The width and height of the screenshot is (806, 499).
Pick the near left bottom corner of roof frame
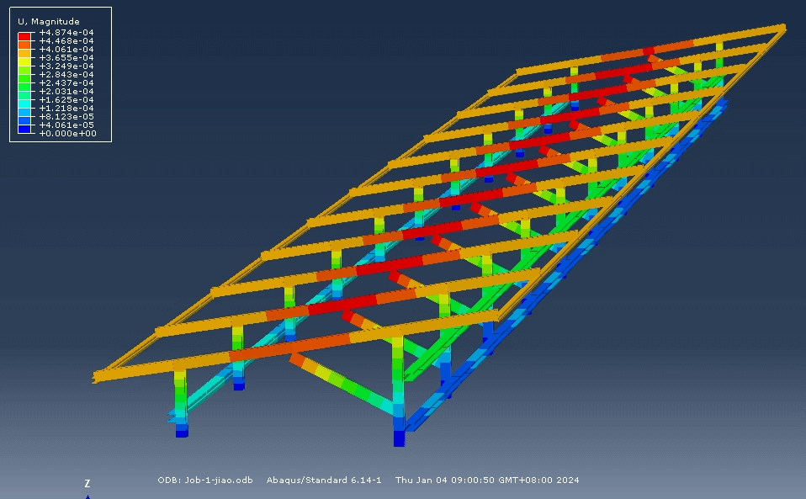pos(99,377)
